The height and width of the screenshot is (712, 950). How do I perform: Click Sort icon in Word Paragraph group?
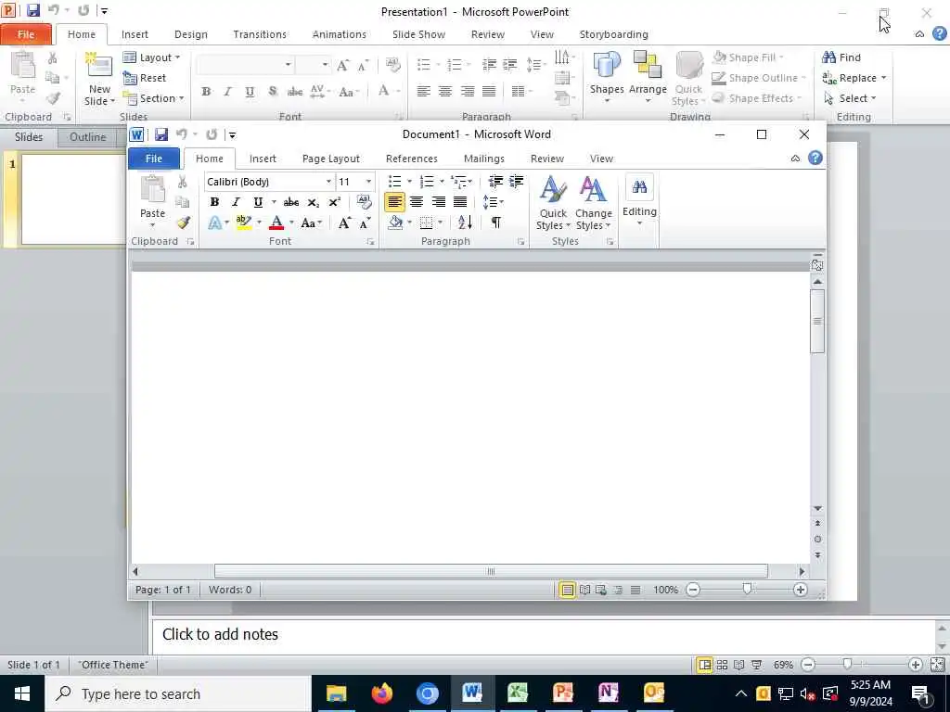pos(465,222)
